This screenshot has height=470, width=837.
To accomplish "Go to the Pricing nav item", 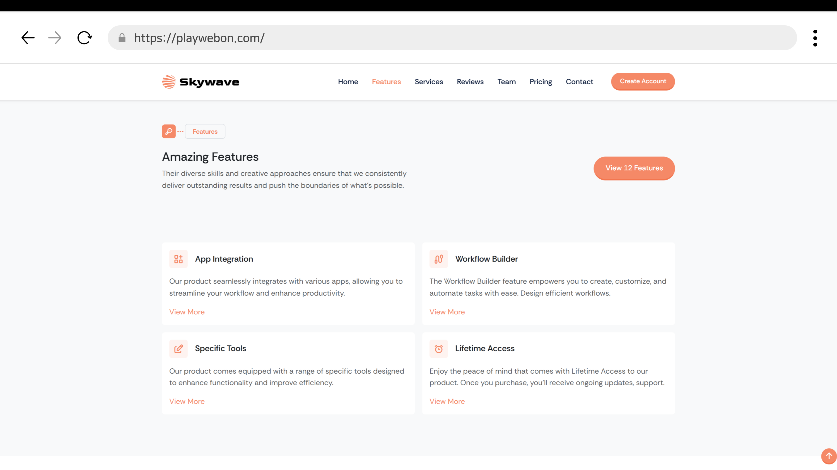I will (541, 82).
